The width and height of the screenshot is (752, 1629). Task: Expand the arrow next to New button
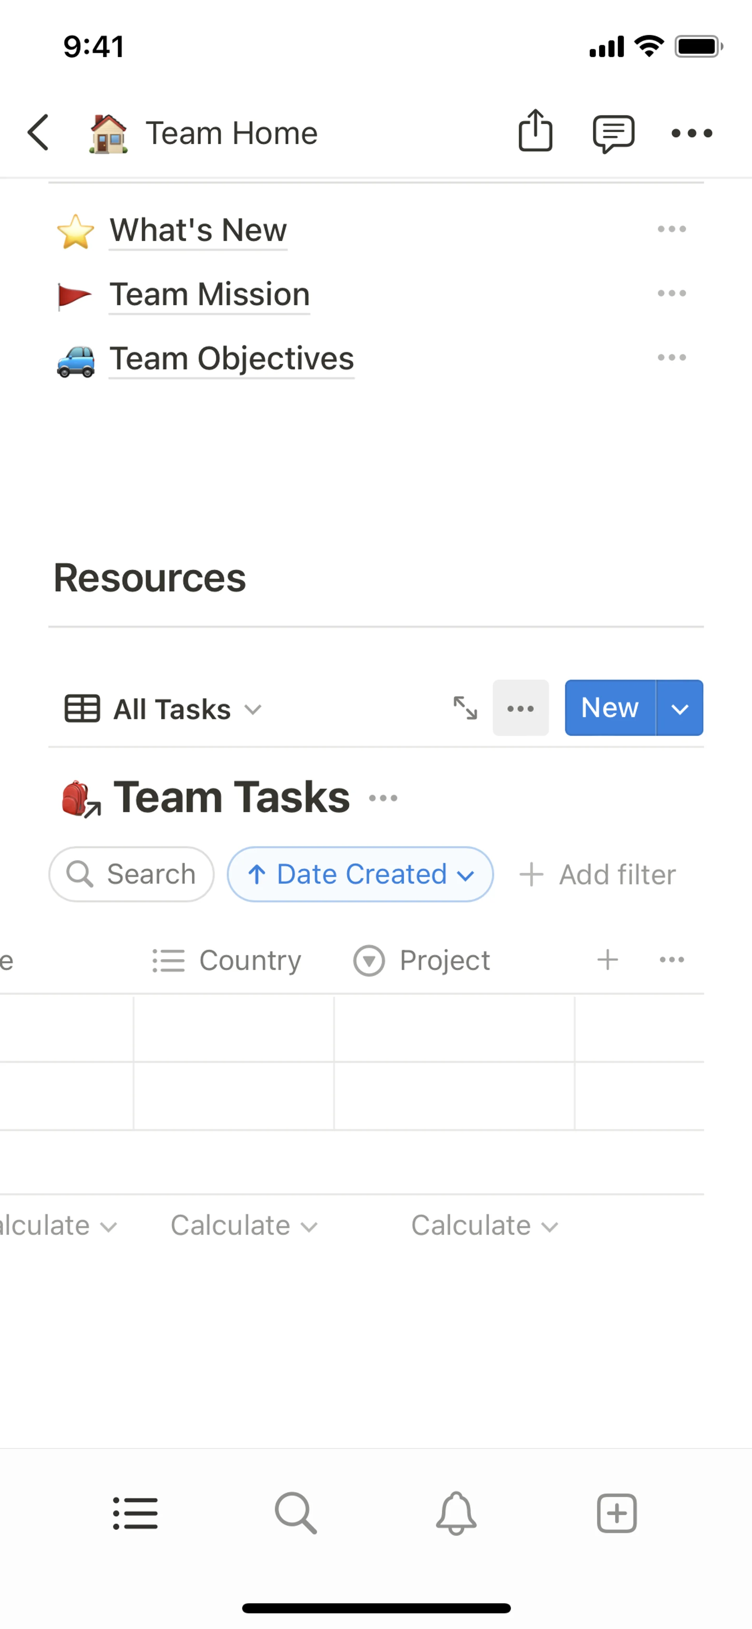coord(679,708)
